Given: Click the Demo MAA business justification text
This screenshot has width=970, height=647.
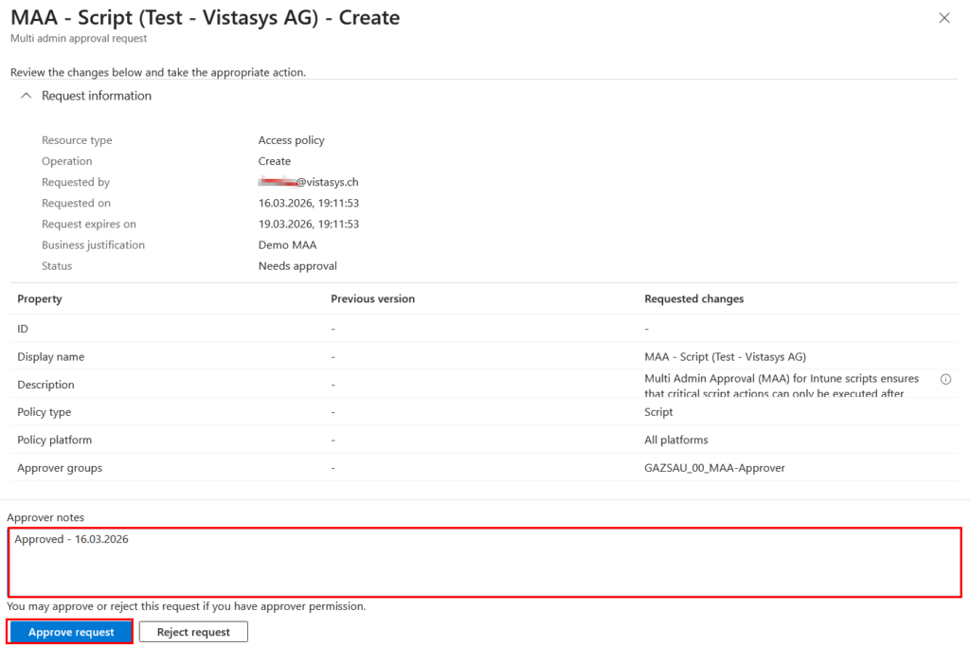Looking at the screenshot, I should (x=286, y=244).
